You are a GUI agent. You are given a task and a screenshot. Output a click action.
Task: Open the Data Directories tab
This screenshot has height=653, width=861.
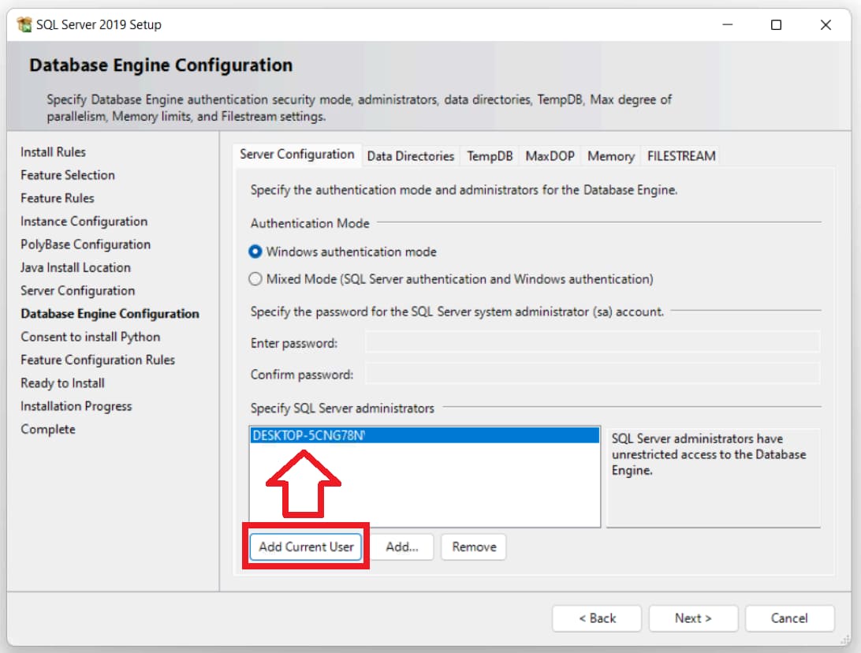tap(410, 156)
